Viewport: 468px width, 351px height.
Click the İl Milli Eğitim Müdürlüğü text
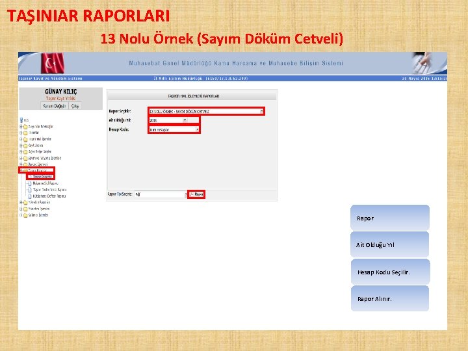pyautogui.click(x=178, y=79)
